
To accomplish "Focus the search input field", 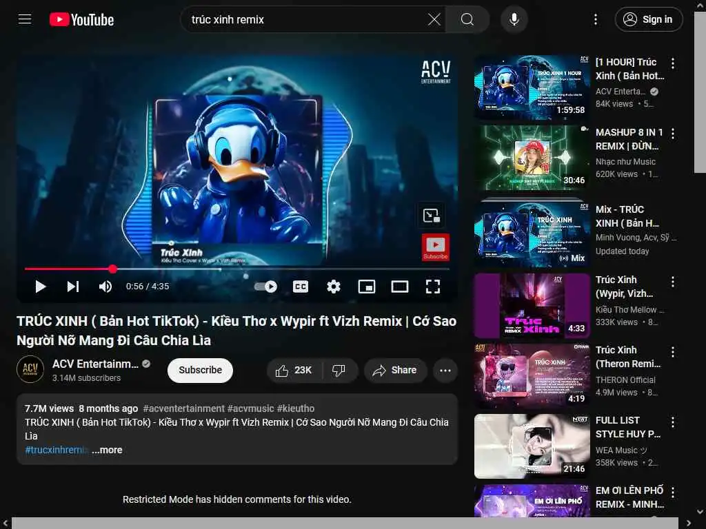I will [x=306, y=19].
